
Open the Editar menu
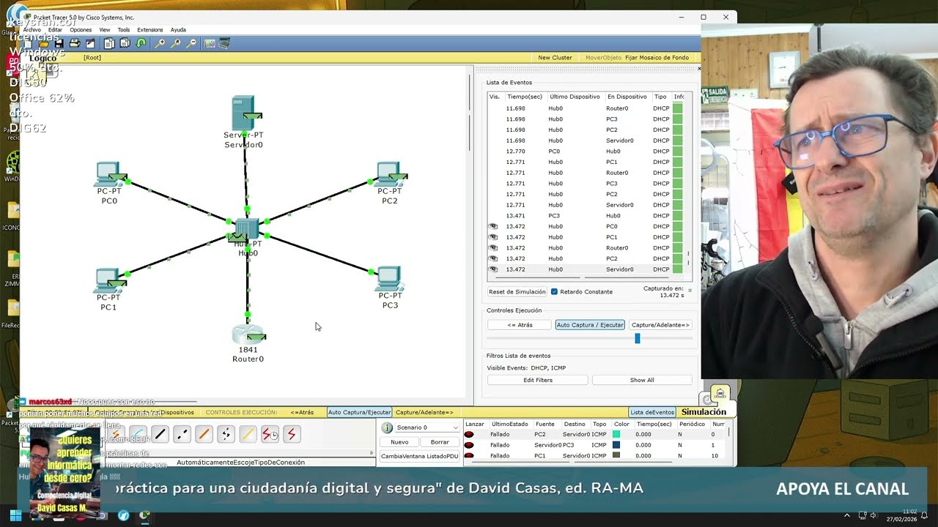coord(55,30)
